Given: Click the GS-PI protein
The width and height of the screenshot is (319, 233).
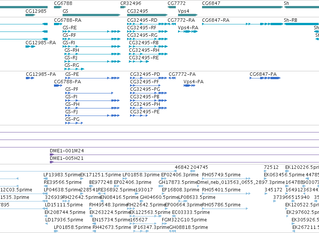Looking at the screenshot, I should pyautogui.click(x=92, y=101).
